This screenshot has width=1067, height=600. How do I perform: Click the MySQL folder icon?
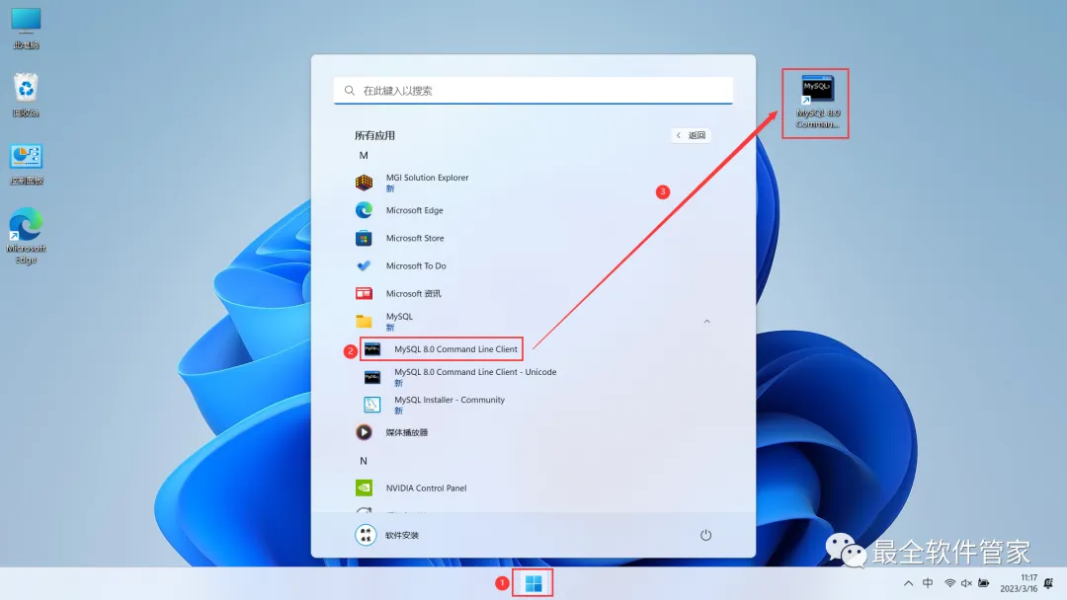pyautogui.click(x=364, y=321)
